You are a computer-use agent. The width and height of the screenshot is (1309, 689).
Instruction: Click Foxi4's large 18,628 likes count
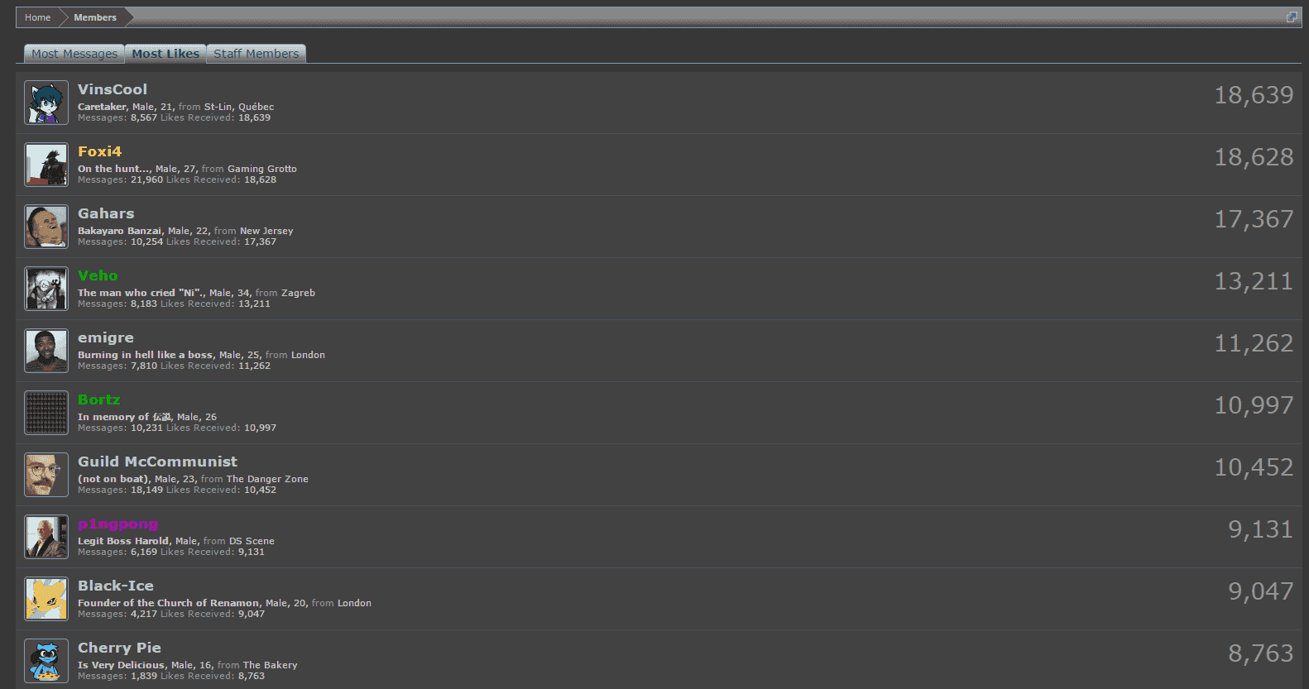coord(1254,157)
